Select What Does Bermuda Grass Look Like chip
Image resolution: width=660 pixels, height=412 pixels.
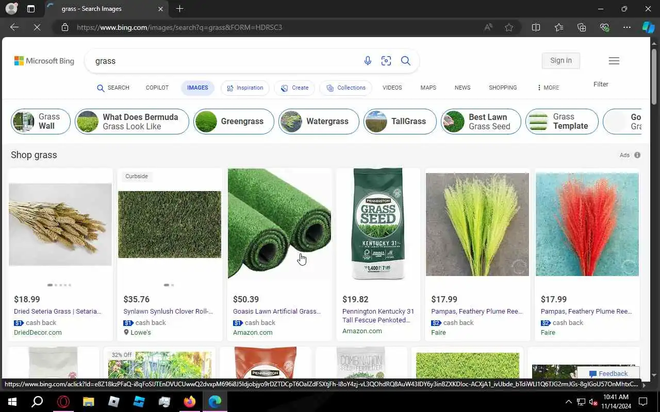click(132, 122)
